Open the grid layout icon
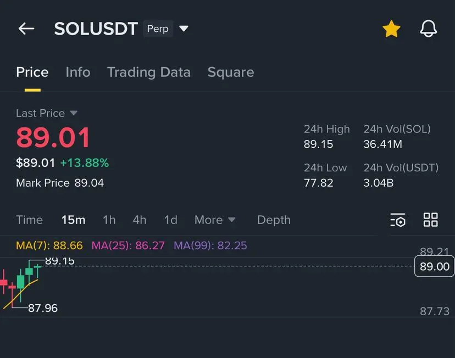Image resolution: width=455 pixels, height=358 pixels. click(430, 220)
